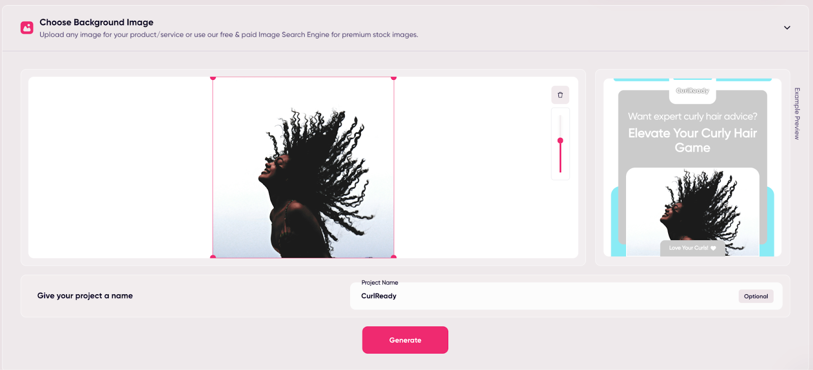Click the preview photo of curly hair
The width and height of the screenshot is (813, 370).
[x=693, y=212]
